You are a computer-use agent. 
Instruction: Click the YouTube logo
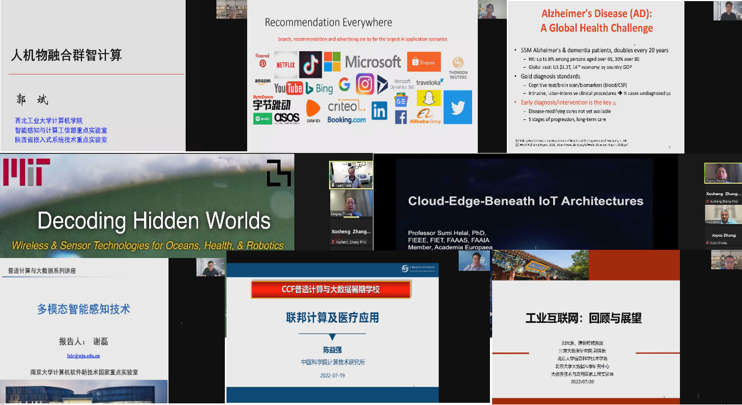[288, 88]
